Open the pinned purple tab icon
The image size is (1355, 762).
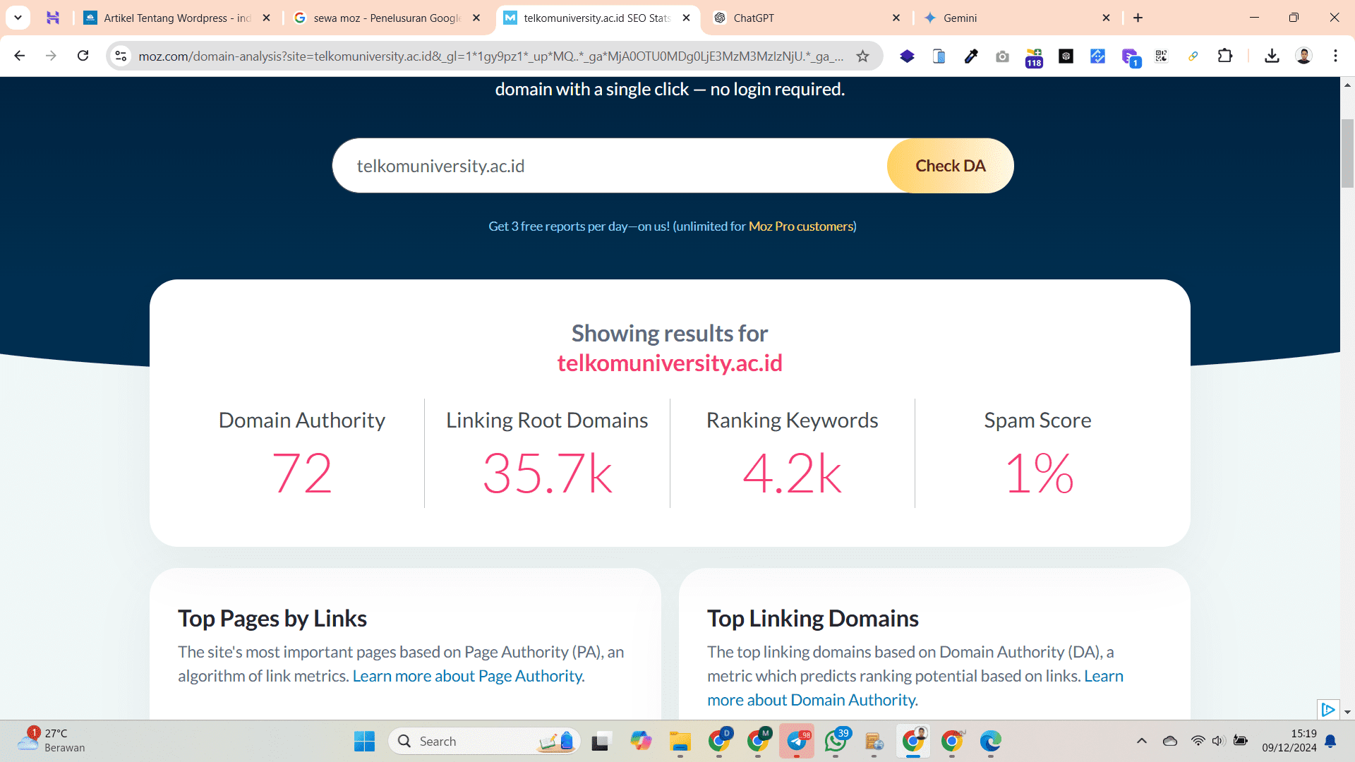pyautogui.click(x=53, y=18)
